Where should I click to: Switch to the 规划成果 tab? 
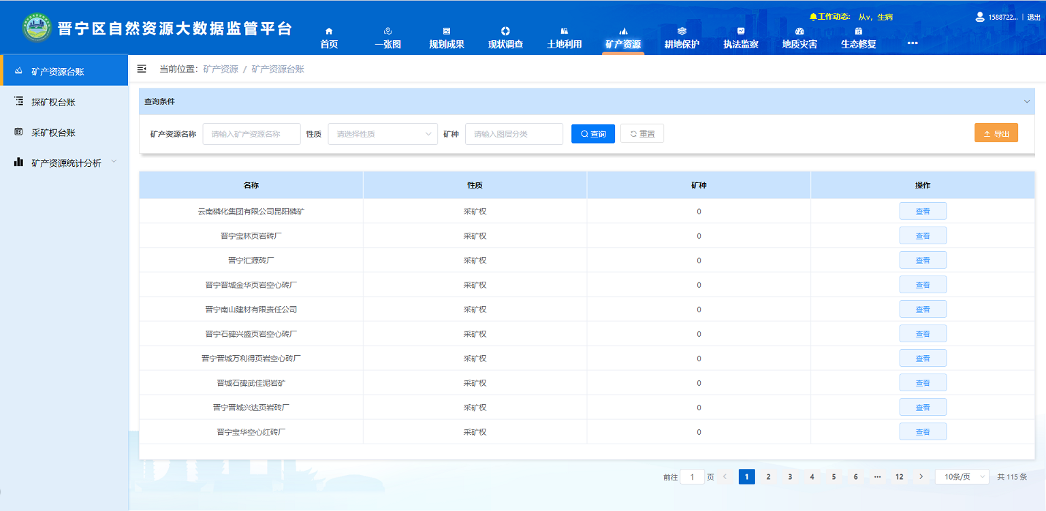point(447,44)
